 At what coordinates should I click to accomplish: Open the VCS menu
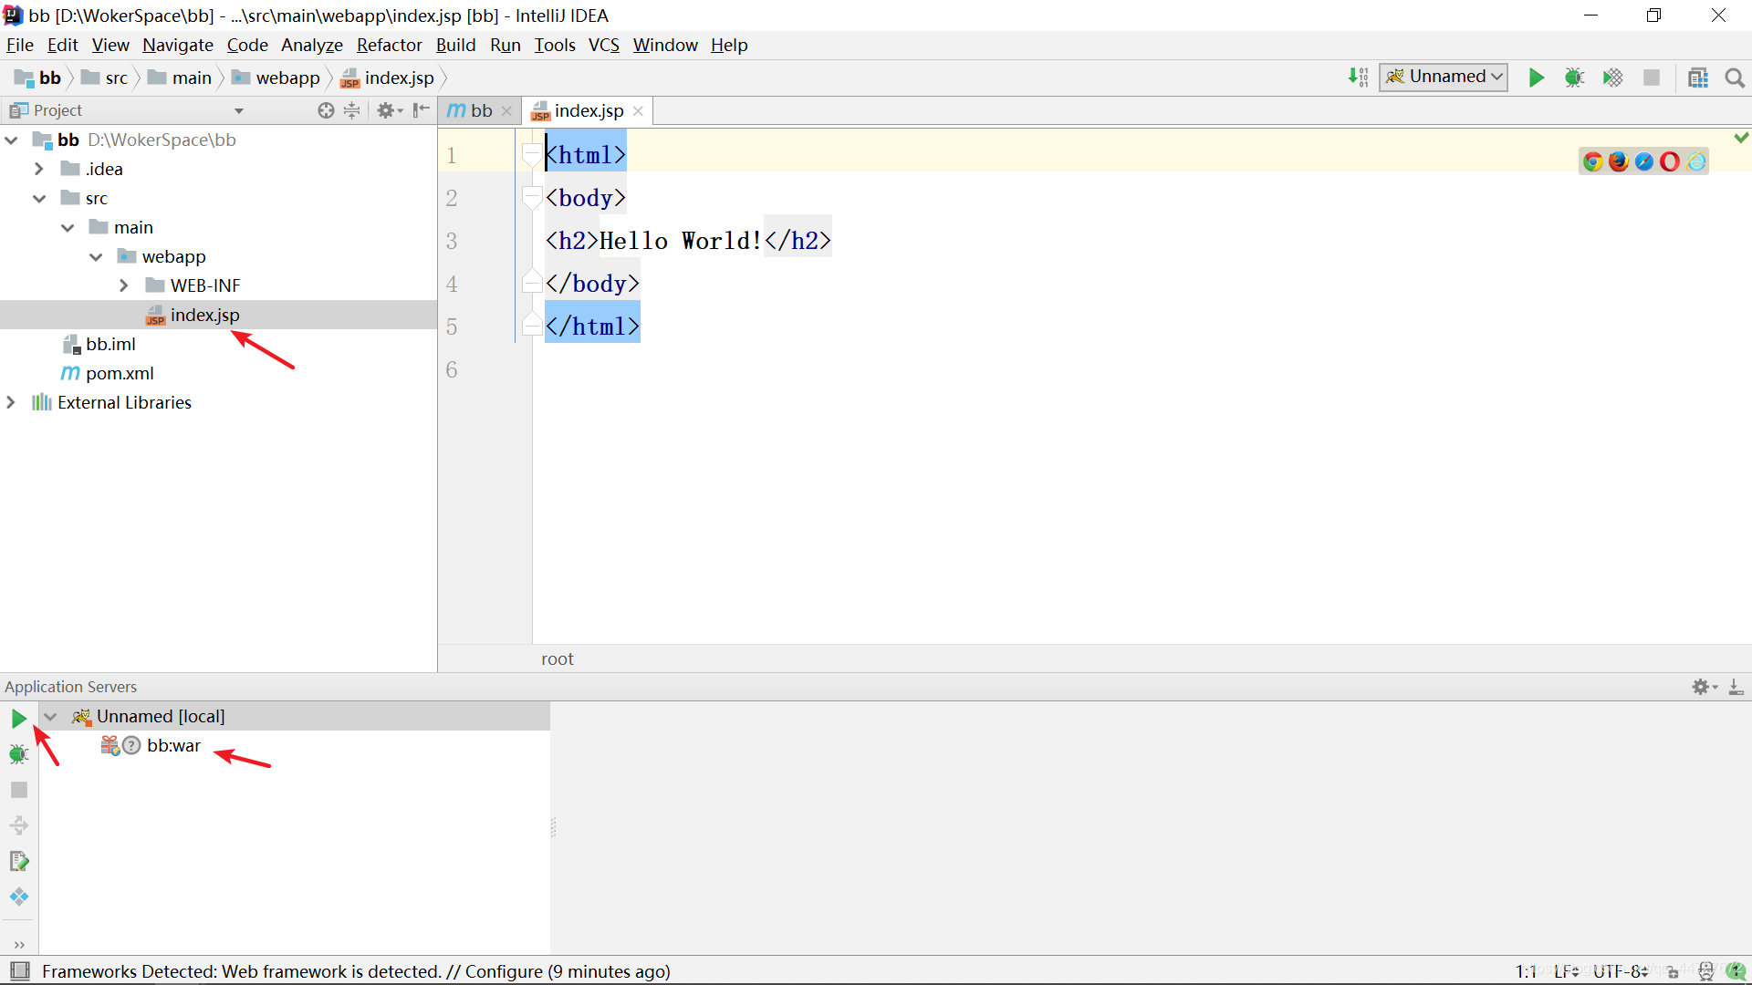click(603, 45)
